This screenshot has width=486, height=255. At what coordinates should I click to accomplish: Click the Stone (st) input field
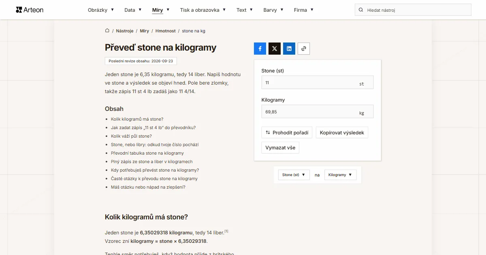coord(318,82)
